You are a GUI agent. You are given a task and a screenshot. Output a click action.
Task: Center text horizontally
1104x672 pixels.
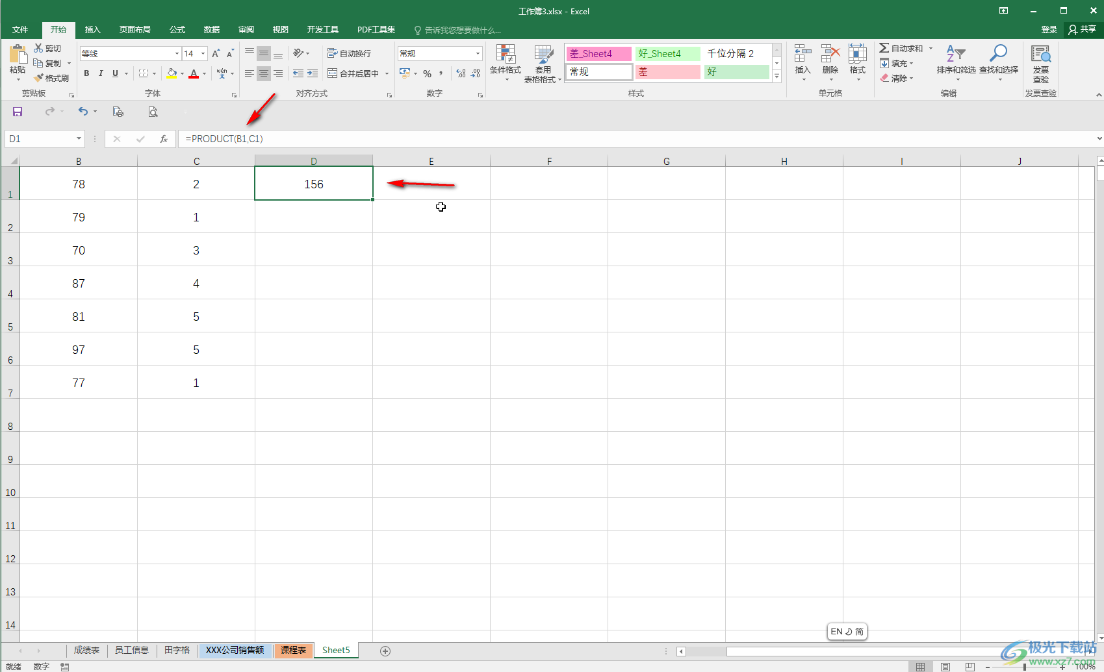(x=264, y=73)
